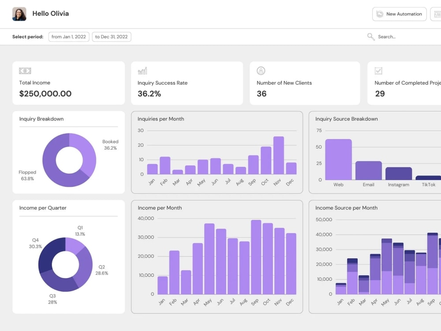Viewport: 441px width, 331px height.
Task: Select the 36 new clients value
Action: 262,94
